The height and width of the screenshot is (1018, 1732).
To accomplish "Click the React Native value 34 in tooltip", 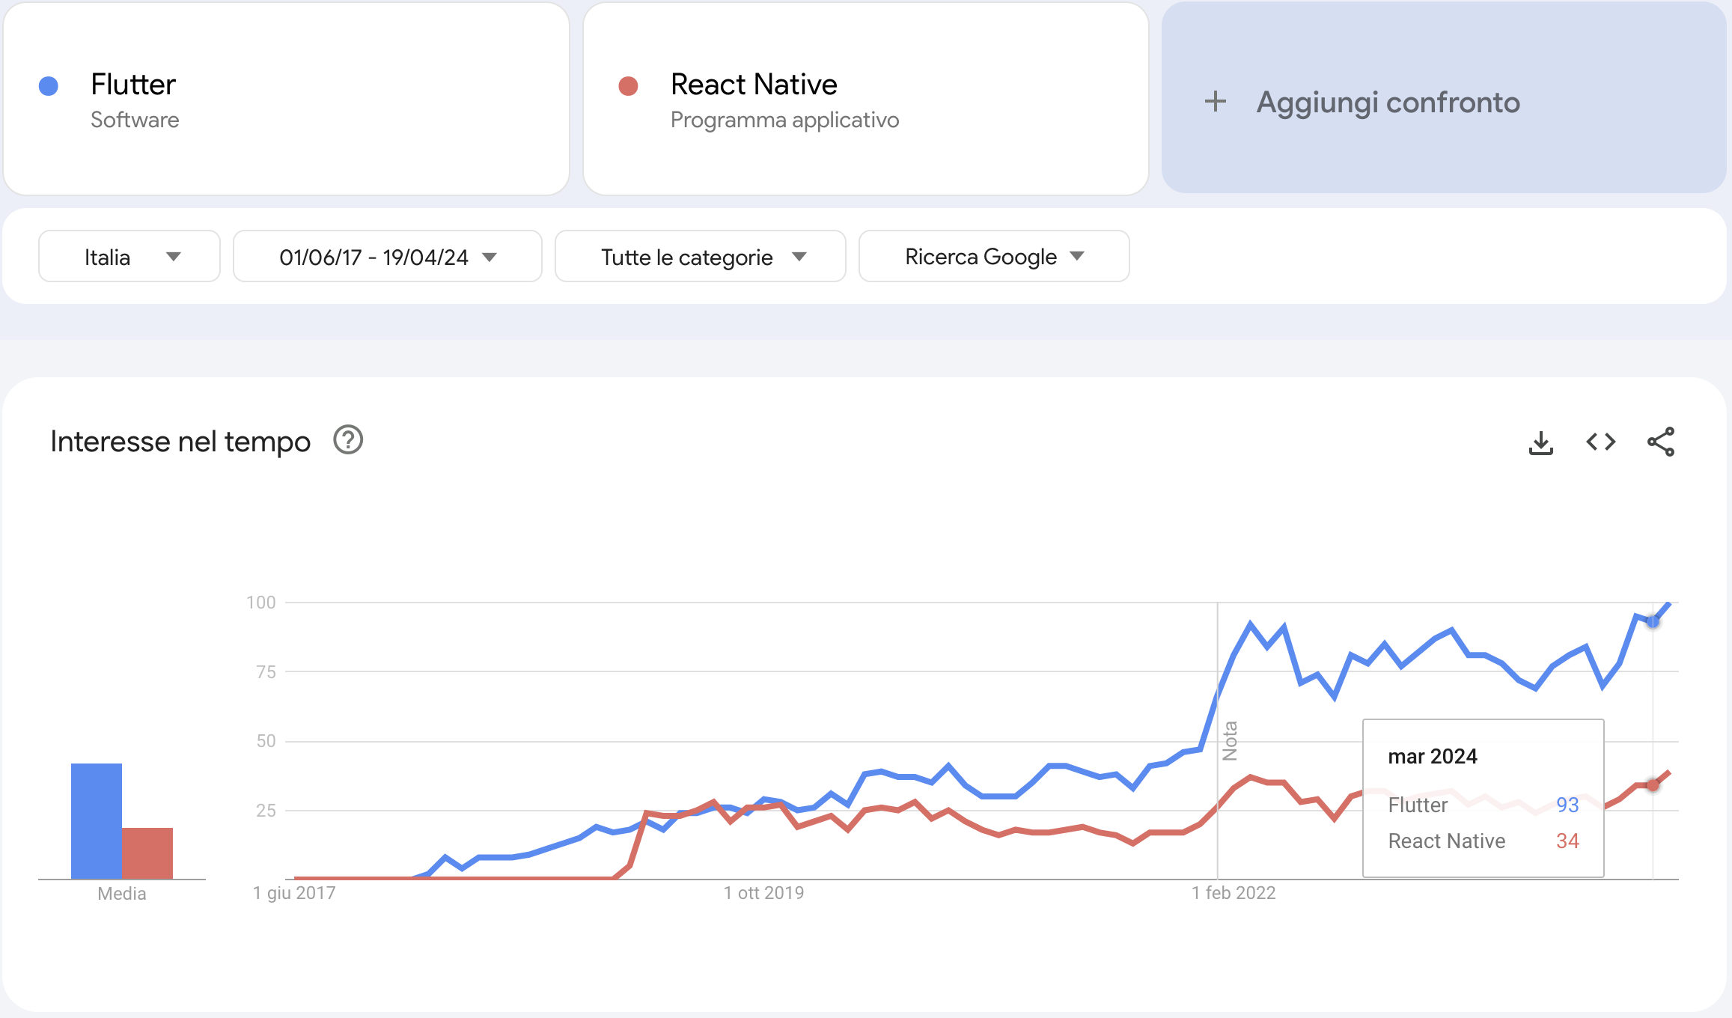I will 1567,841.
